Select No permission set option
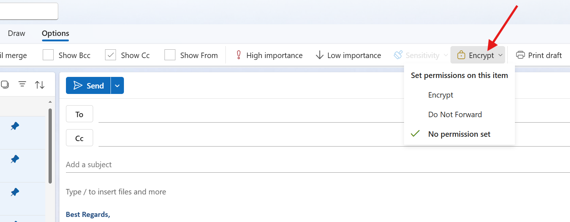This screenshot has height=222, width=570. coord(459,134)
